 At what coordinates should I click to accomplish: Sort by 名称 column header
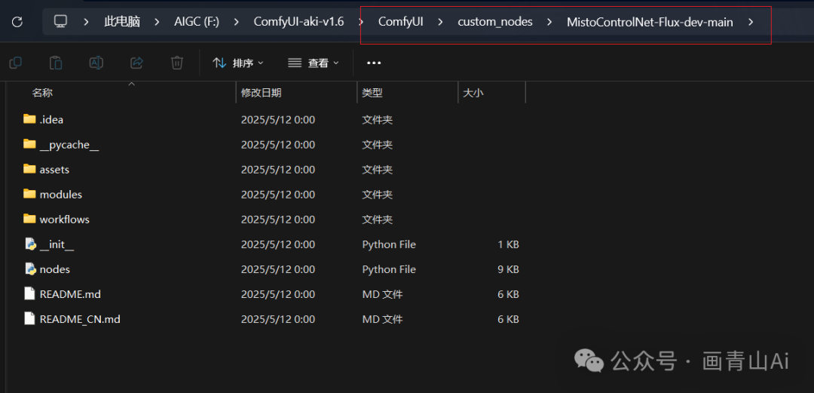point(42,93)
